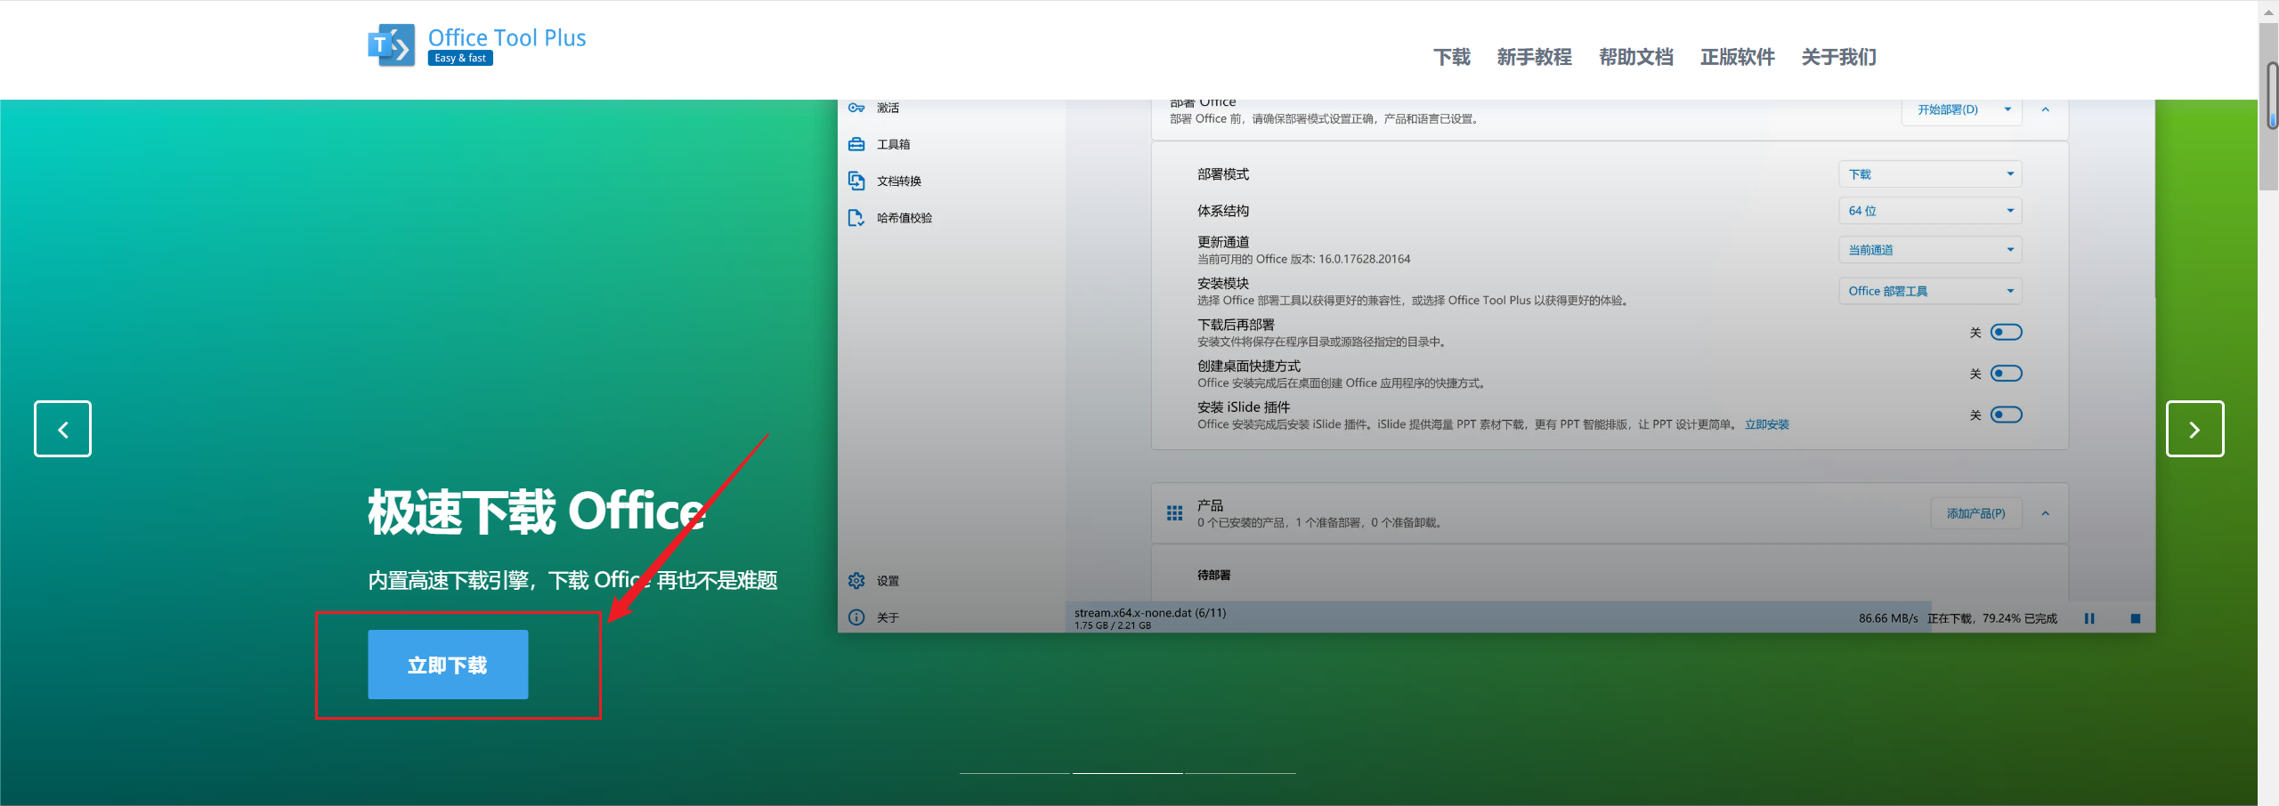Pause the download with the pause icon
Screen dimensions: 2279x806
pyautogui.click(x=2089, y=618)
